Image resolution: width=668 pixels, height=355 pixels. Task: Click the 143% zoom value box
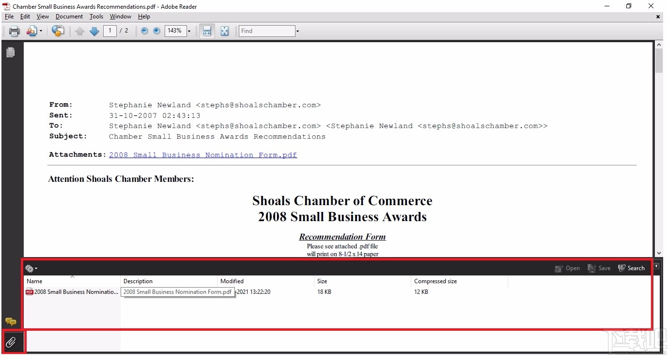175,31
